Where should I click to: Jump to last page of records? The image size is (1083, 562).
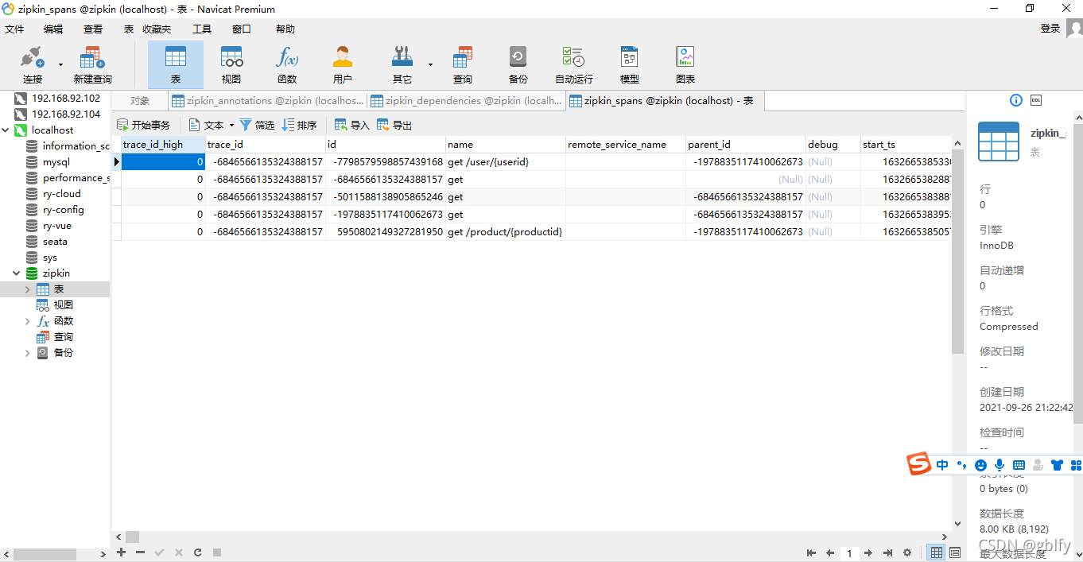tap(887, 552)
